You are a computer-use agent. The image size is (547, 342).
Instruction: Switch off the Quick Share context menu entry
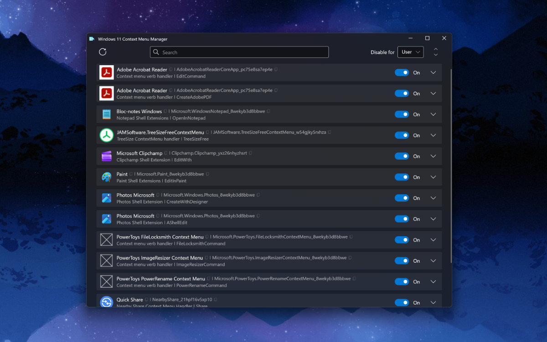[x=402, y=302]
